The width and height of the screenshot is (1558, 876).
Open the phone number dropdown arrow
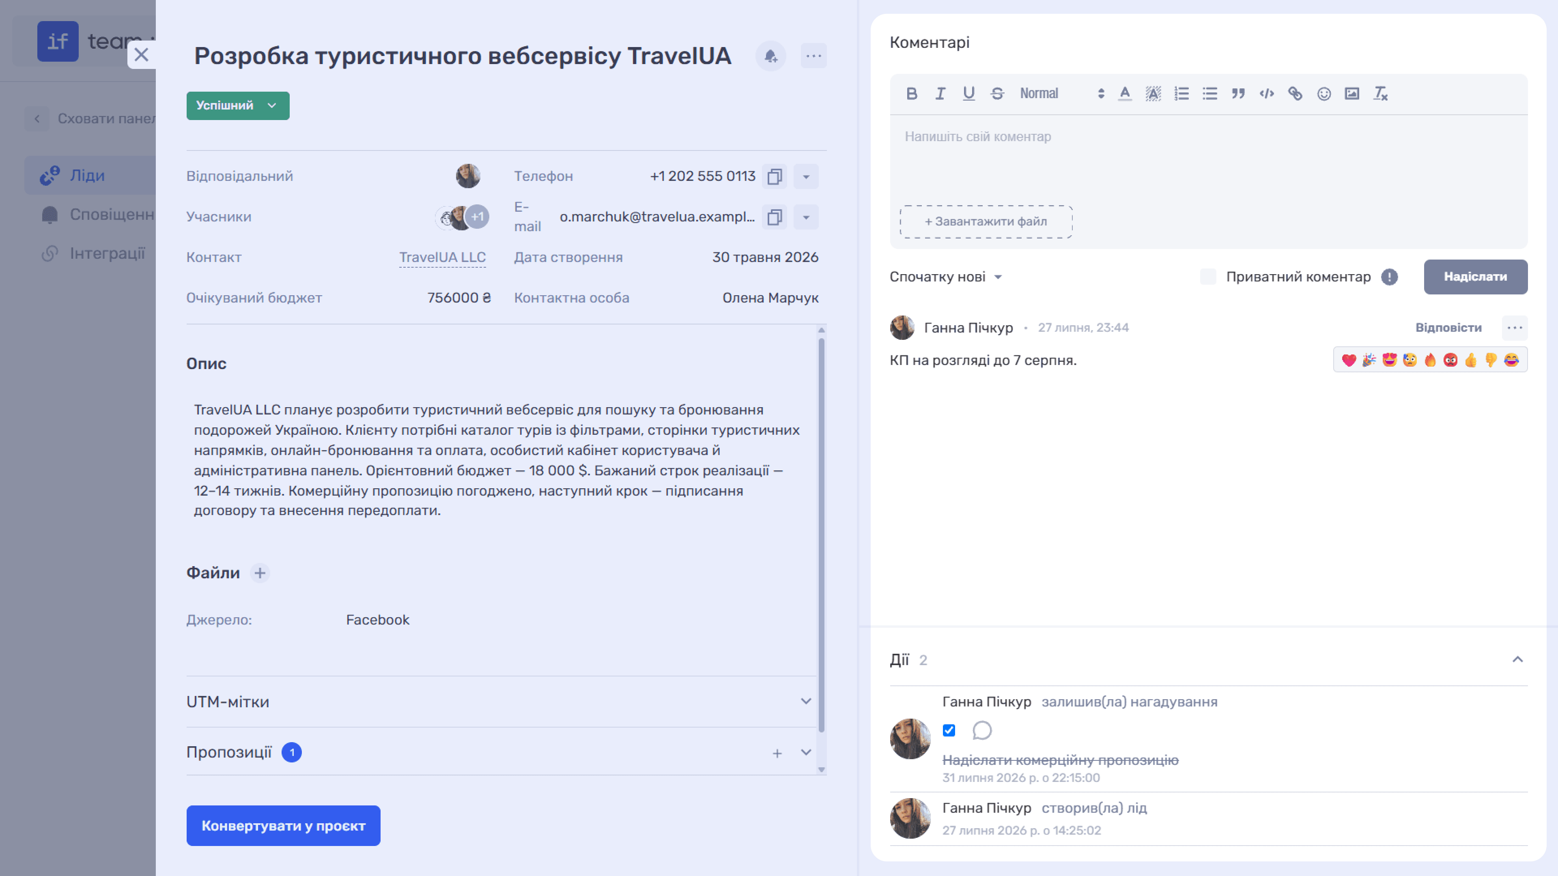[x=806, y=176]
